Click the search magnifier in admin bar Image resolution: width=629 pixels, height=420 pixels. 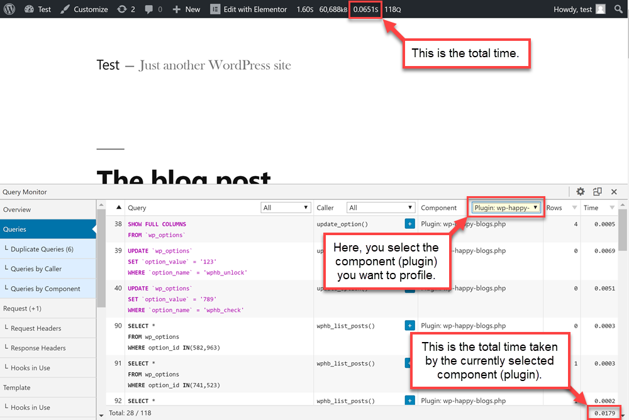tap(618, 9)
